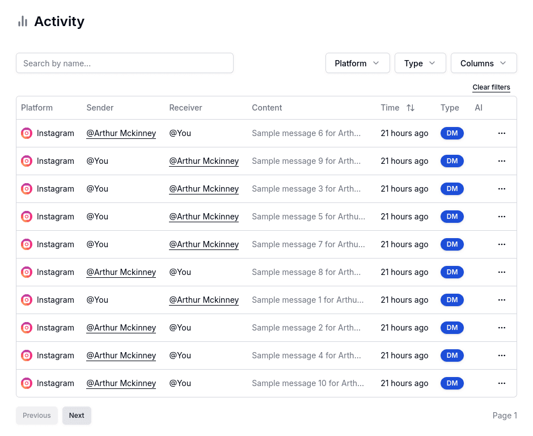Open the Type filter dropdown
The width and height of the screenshot is (533, 436).
420,63
